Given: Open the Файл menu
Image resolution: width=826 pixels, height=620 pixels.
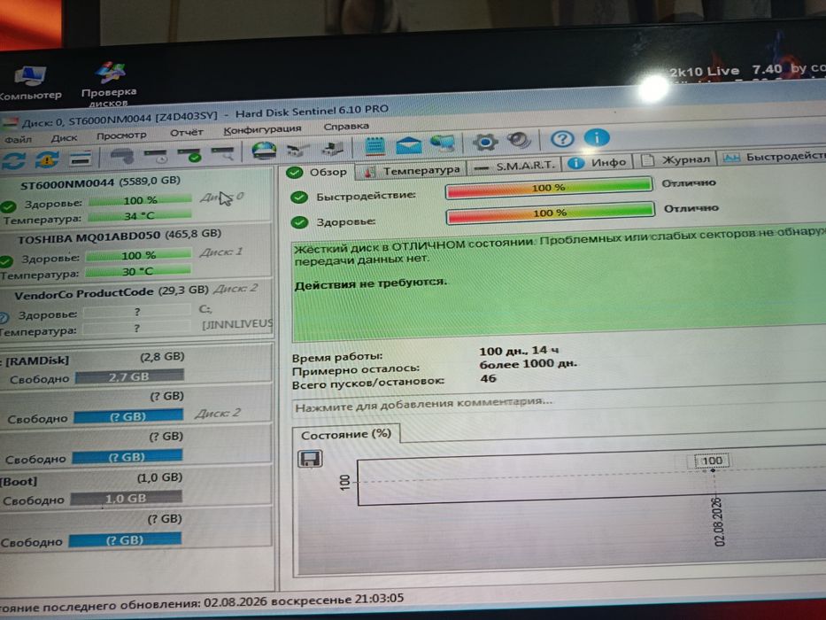Looking at the screenshot, I should [18, 140].
